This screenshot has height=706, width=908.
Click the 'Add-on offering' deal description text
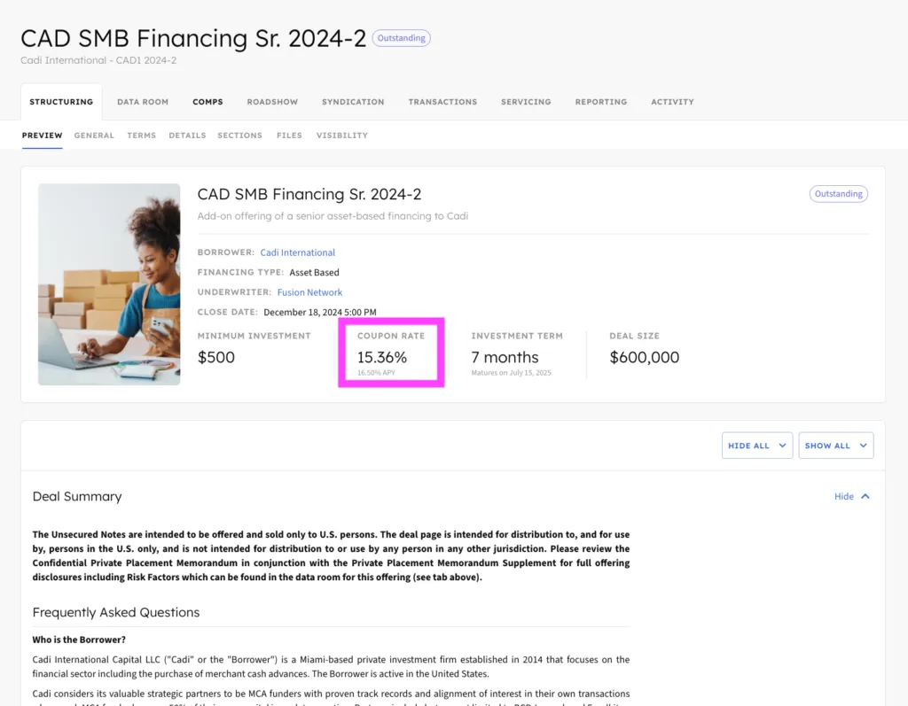coord(333,216)
